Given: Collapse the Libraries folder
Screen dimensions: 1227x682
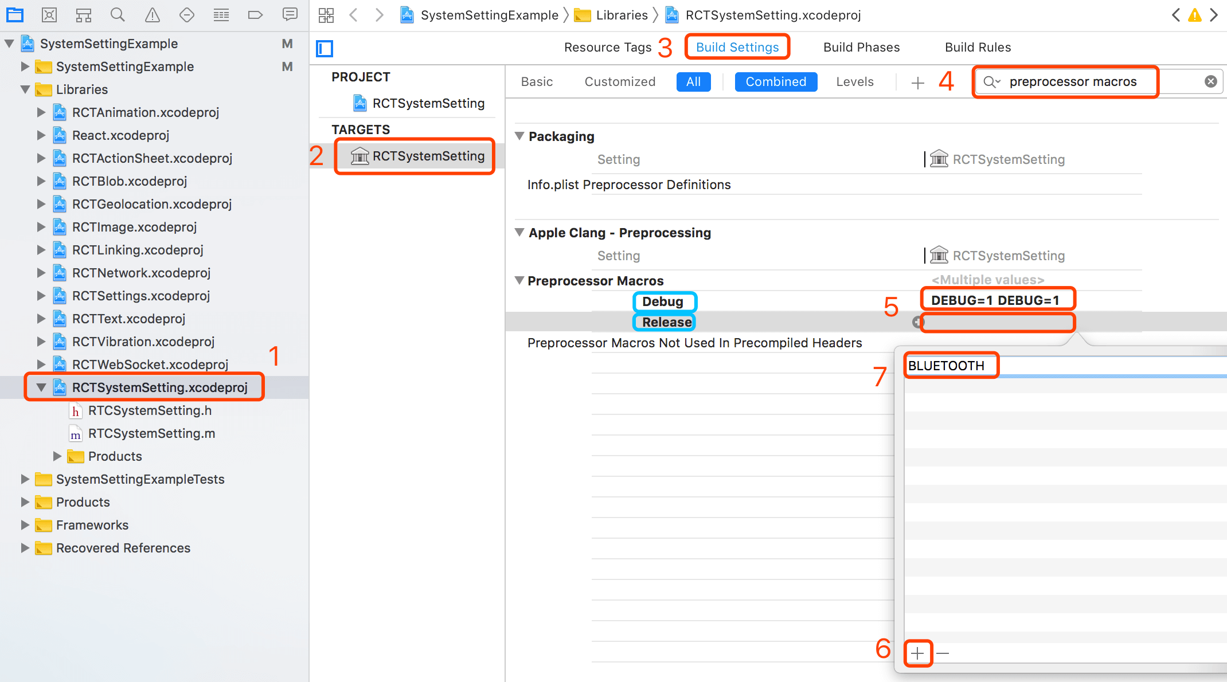Looking at the screenshot, I should 25,89.
